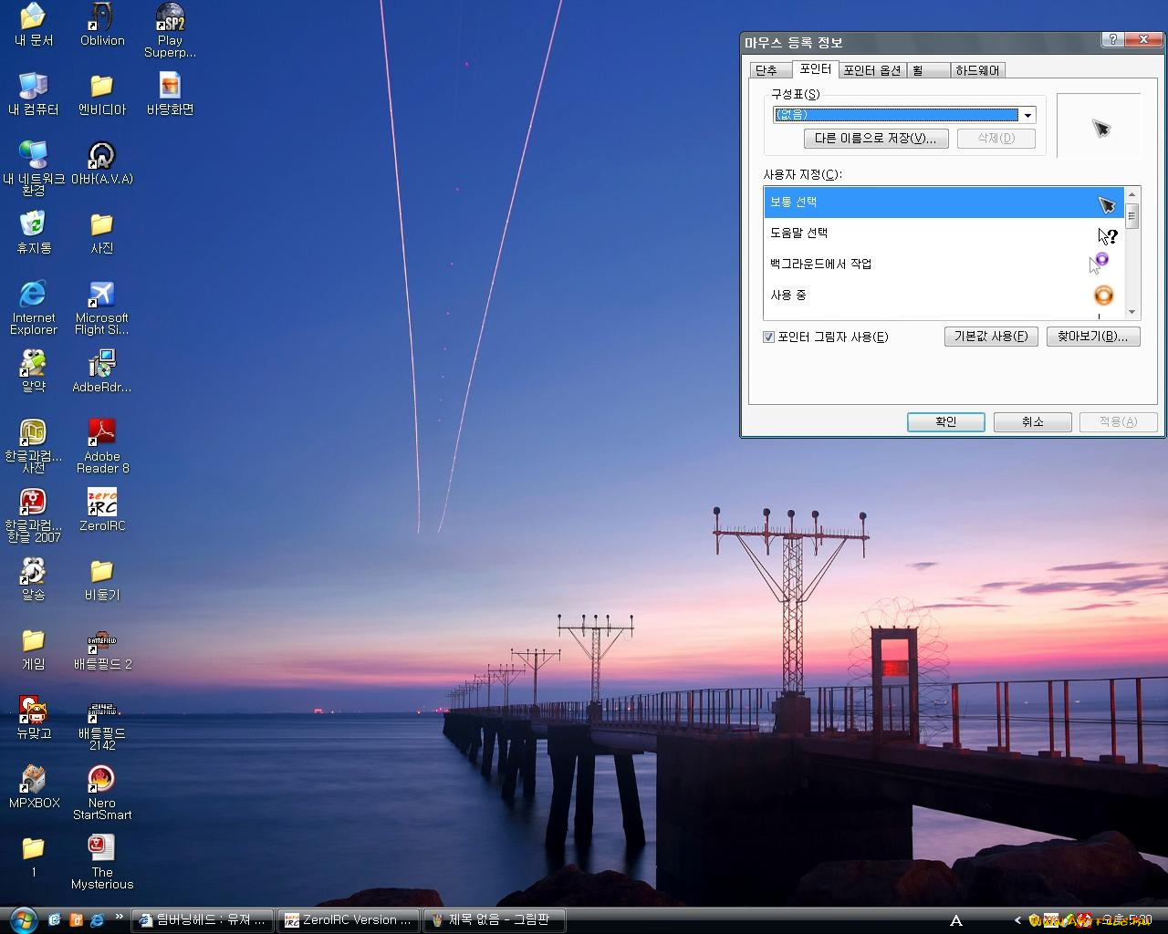Switch to the 포인터 옵션 tab
The image size is (1168, 934).
[x=871, y=69]
